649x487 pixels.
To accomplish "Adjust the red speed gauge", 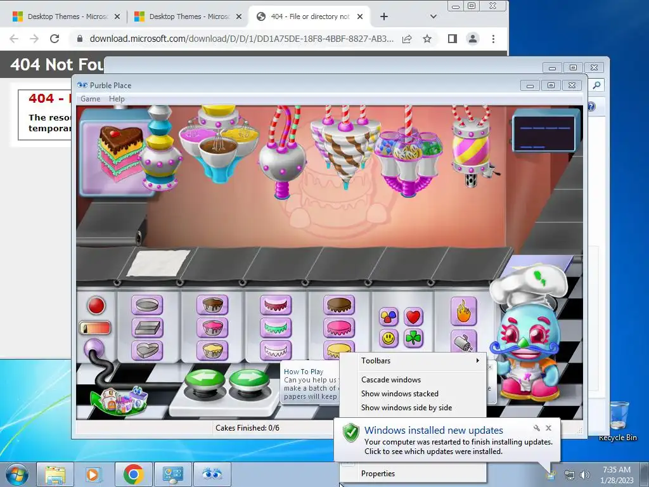I will [x=95, y=328].
